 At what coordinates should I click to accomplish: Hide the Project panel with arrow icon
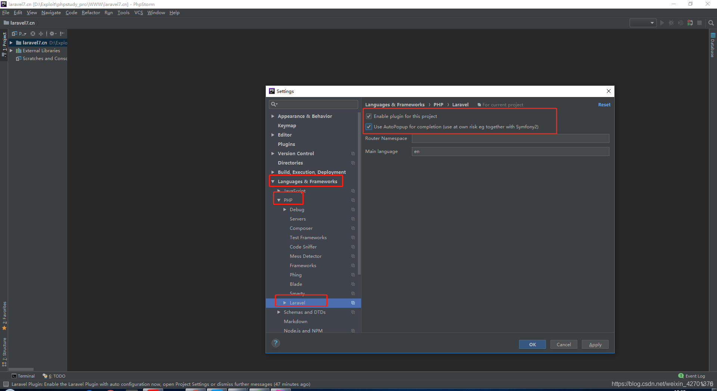click(x=62, y=34)
